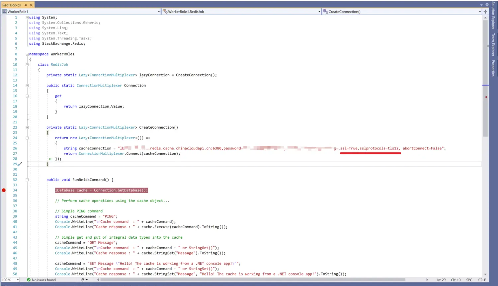Click the ssl=True text in connection string
Viewport: 498px width, 286px height.
(349, 148)
